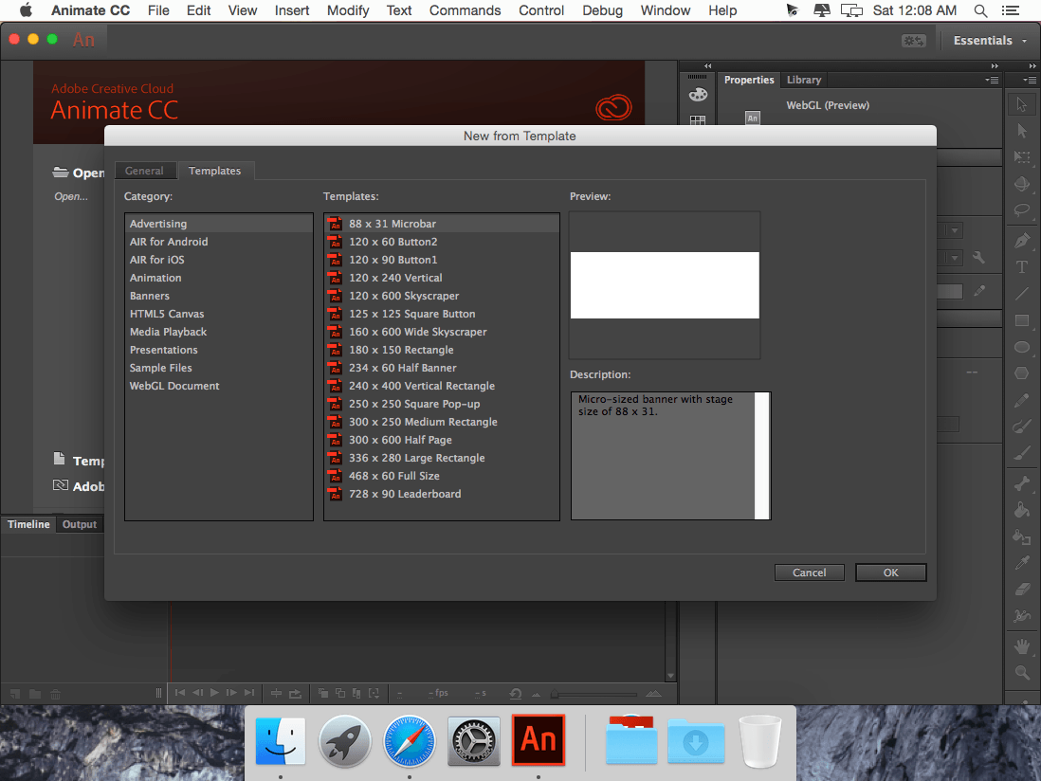Select the Text tool
Image resolution: width=1041 pixels, height=781 pixels.
coord(1022,266)
